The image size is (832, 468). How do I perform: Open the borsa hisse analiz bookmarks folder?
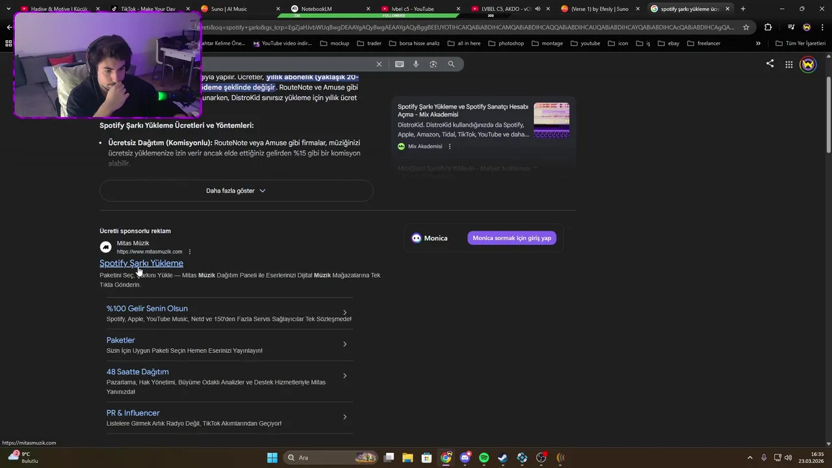click(414, 44)
